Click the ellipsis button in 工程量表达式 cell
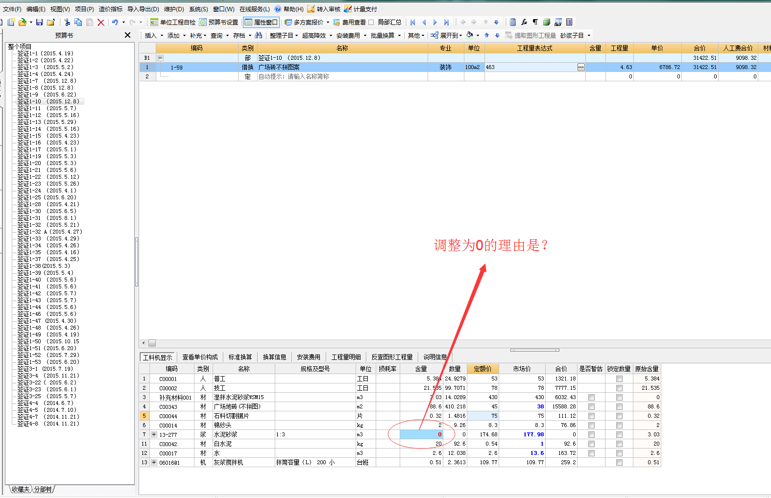Viewport: 771px width, 498px height. (581, 67)
